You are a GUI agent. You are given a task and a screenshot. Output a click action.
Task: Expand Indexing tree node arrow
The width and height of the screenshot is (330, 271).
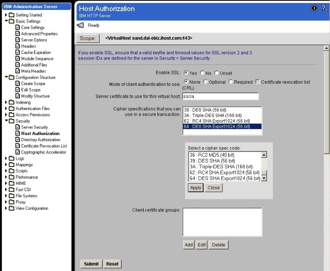click(x=6, y=102)
